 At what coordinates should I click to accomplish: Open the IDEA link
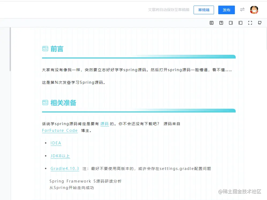pyautogui.click(x=56, y=143)
